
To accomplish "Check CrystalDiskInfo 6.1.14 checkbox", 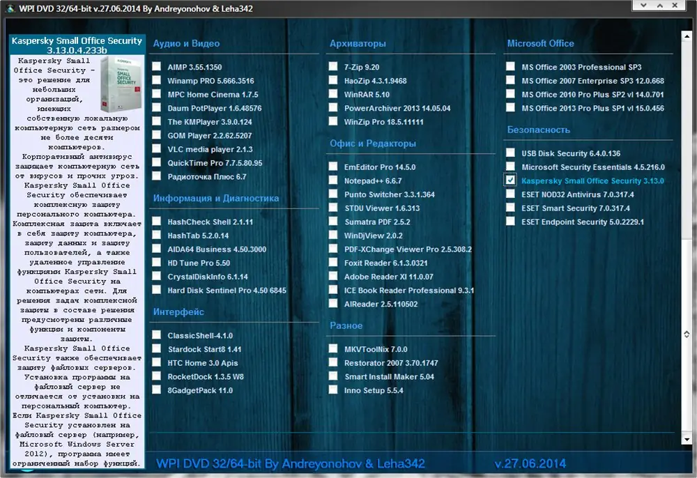I will pos(156,277).
